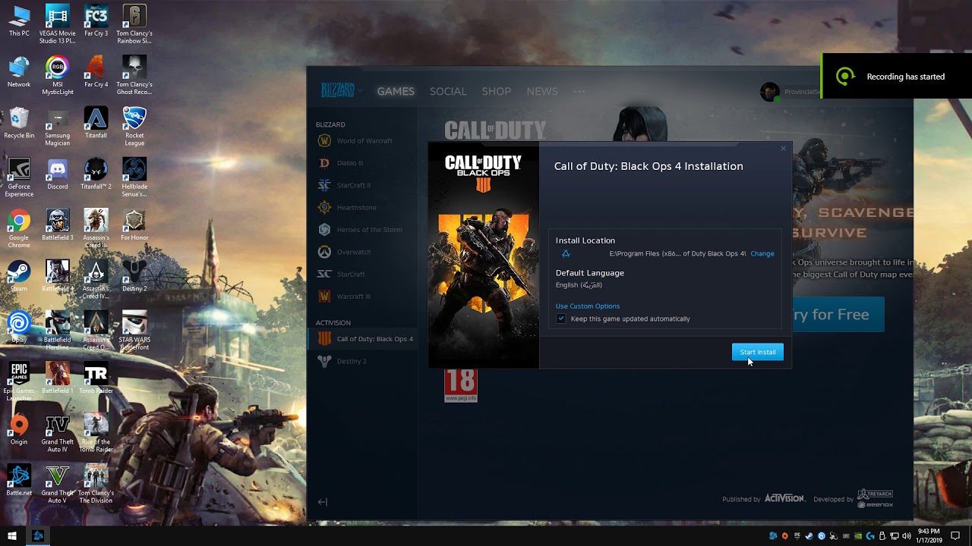The height and width of the screenshot is (546, 972).
Task: Close the Black Ops 4 installation dialog
Action: pyautogui.click(x=784, y=149)
